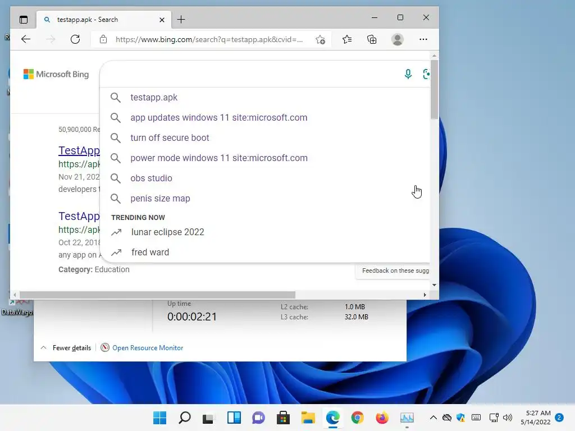Click the L2 cache value 1.0 MB
Image resolution: width=575 pixels, height=431 pixels.
pyautogui.click(x=355, y=307)
